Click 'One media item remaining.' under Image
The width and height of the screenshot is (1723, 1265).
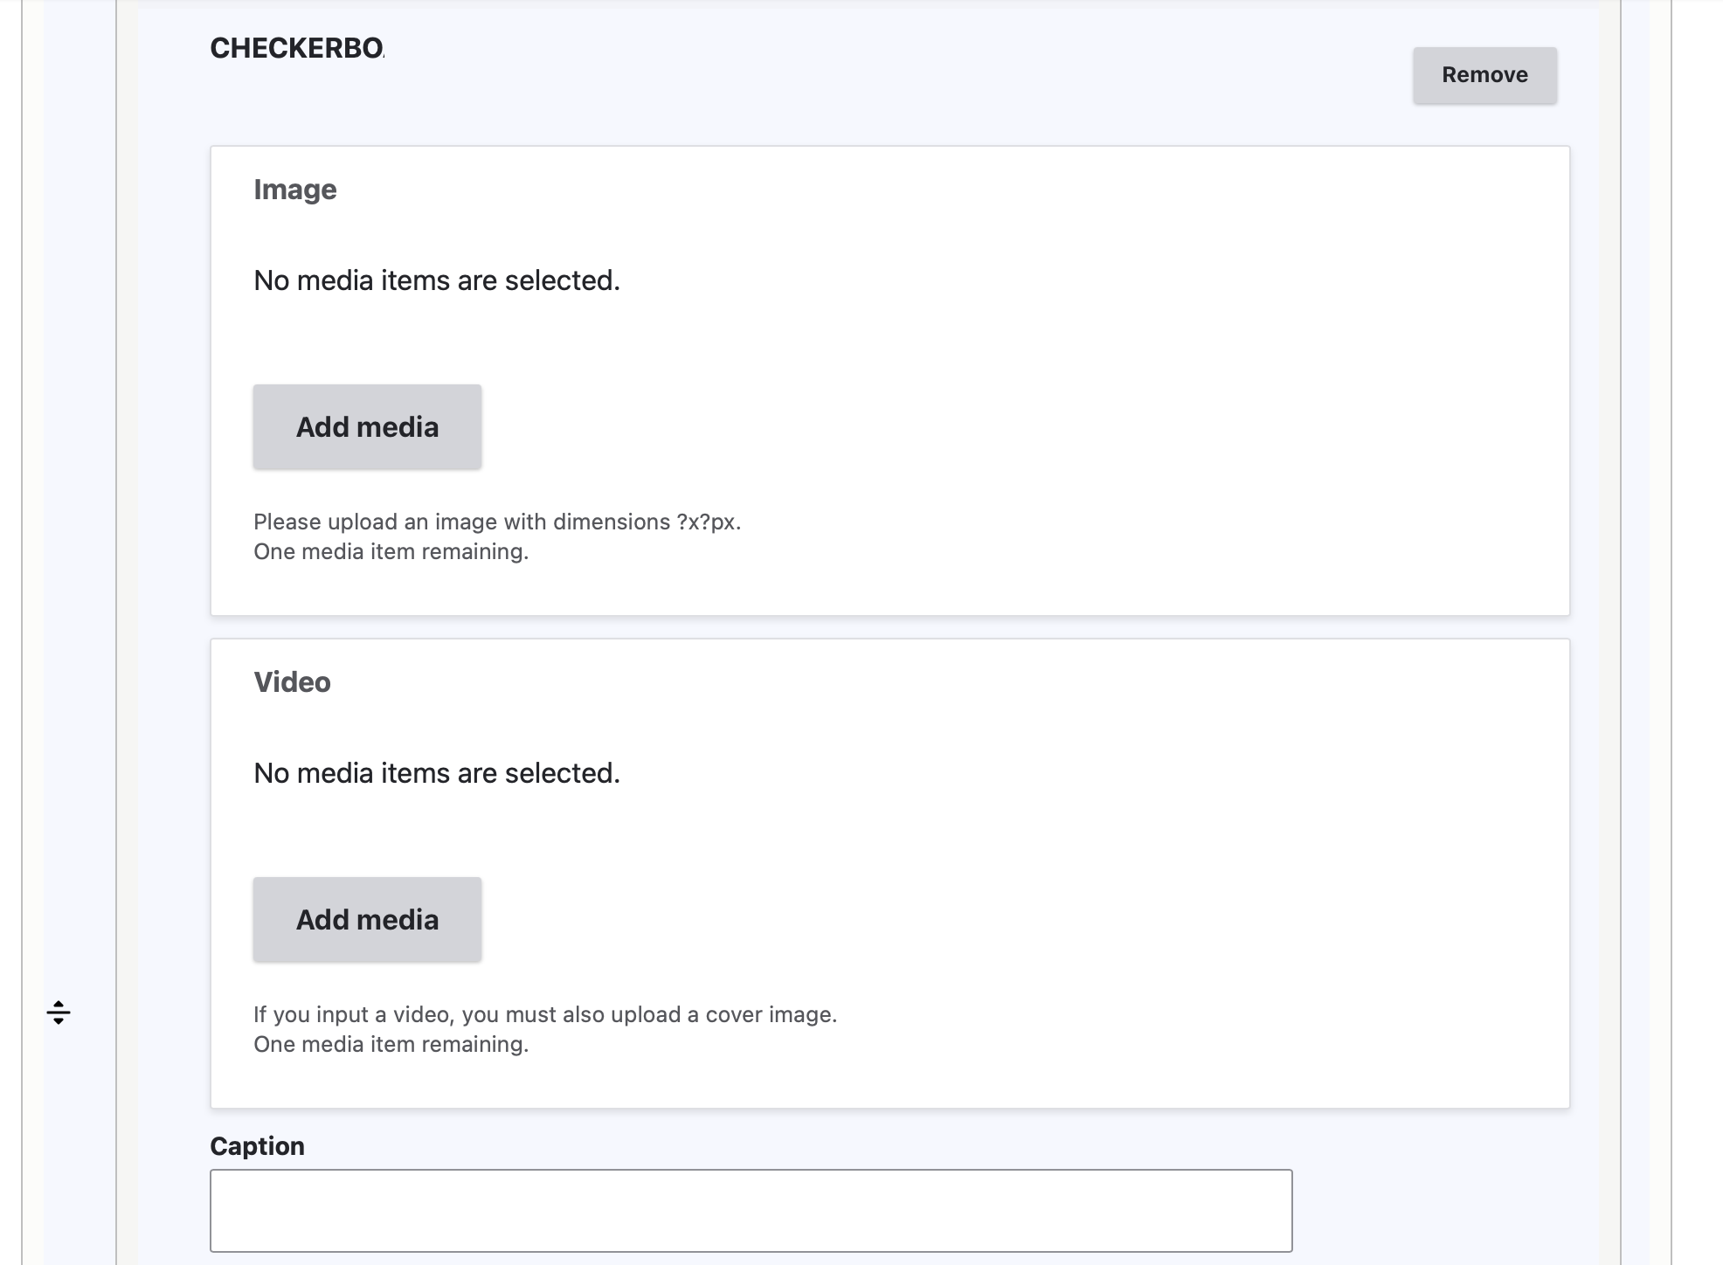point(391,551)
